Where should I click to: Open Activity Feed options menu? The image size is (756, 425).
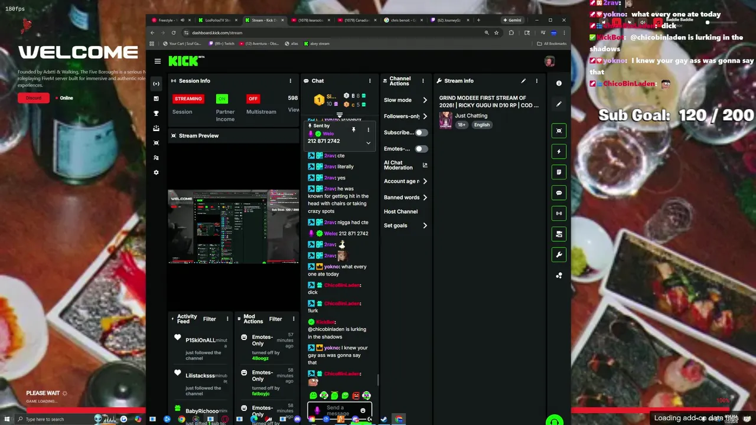[x=227, y=319]
